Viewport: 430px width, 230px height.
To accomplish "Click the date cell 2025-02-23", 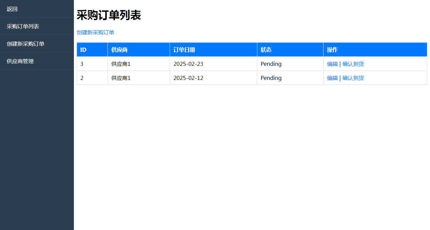I will tap(188, 64).
